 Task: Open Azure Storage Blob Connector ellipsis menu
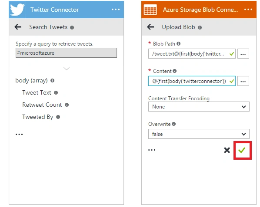coord(248,10)
